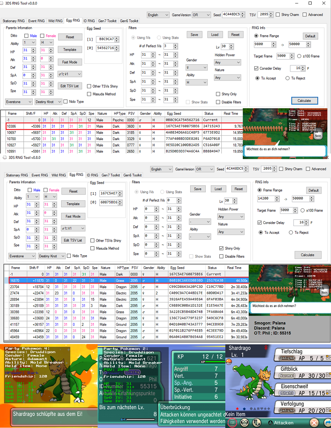
Task: Click Save in the lower window's Filters panel
Action: [x=198, y=189]
